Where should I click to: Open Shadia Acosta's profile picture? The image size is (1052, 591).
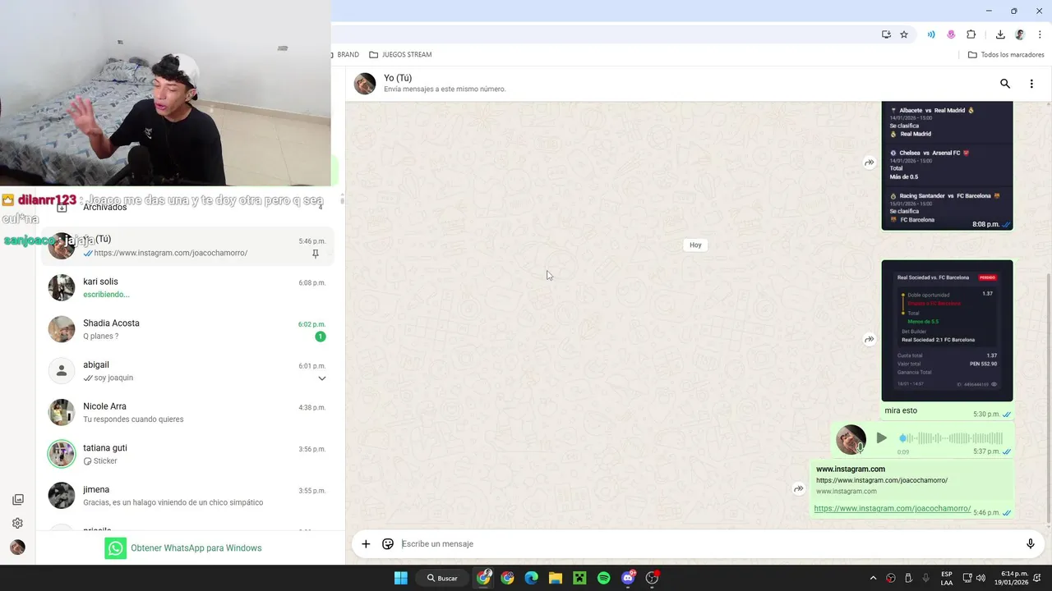[62, 329]
